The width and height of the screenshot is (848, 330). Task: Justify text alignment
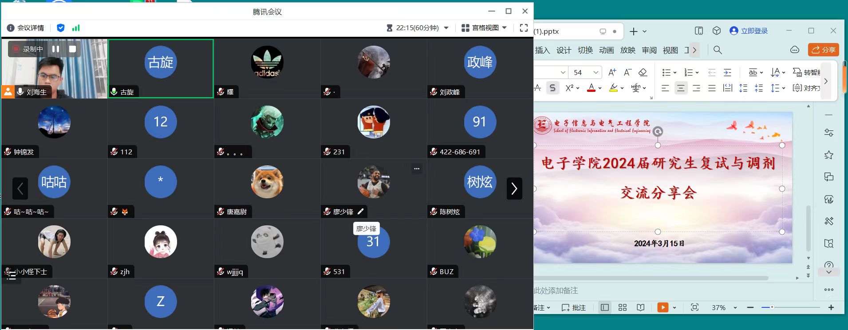712,88
